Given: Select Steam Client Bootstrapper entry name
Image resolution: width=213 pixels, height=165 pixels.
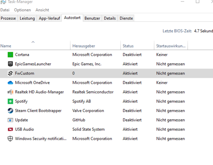Looking at the screenshot, I should click(38, 111).
